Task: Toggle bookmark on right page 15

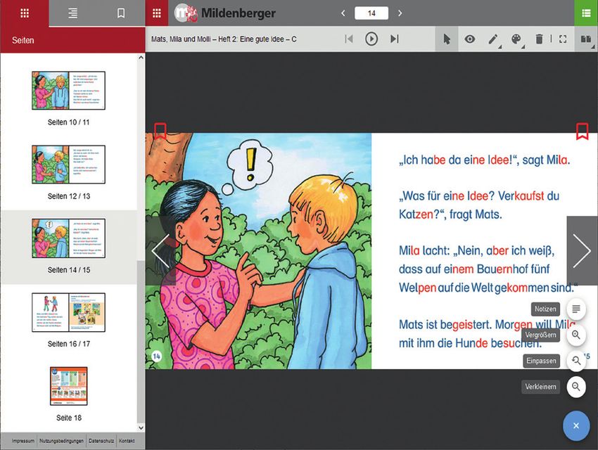Action: (582, 131)
